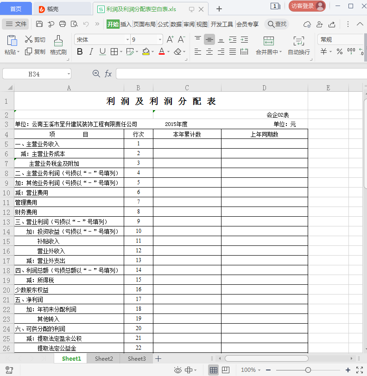Screen dimensions: 367x376
Task: Go to the 首页 home tab
Action: [x=16, y=9]
